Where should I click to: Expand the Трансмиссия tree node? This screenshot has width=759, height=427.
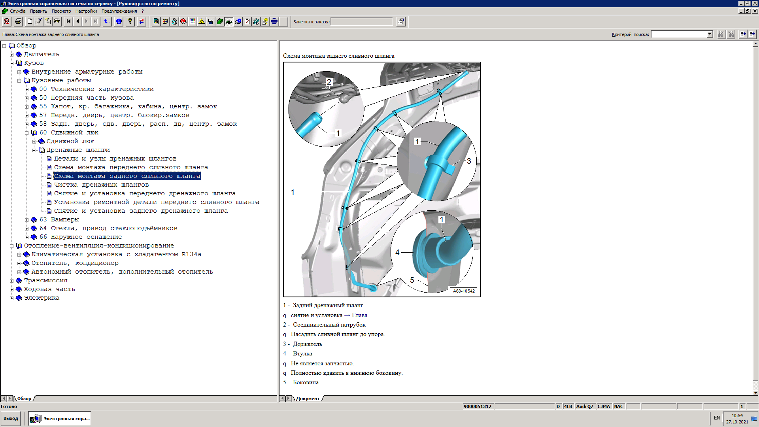(12, 281)
